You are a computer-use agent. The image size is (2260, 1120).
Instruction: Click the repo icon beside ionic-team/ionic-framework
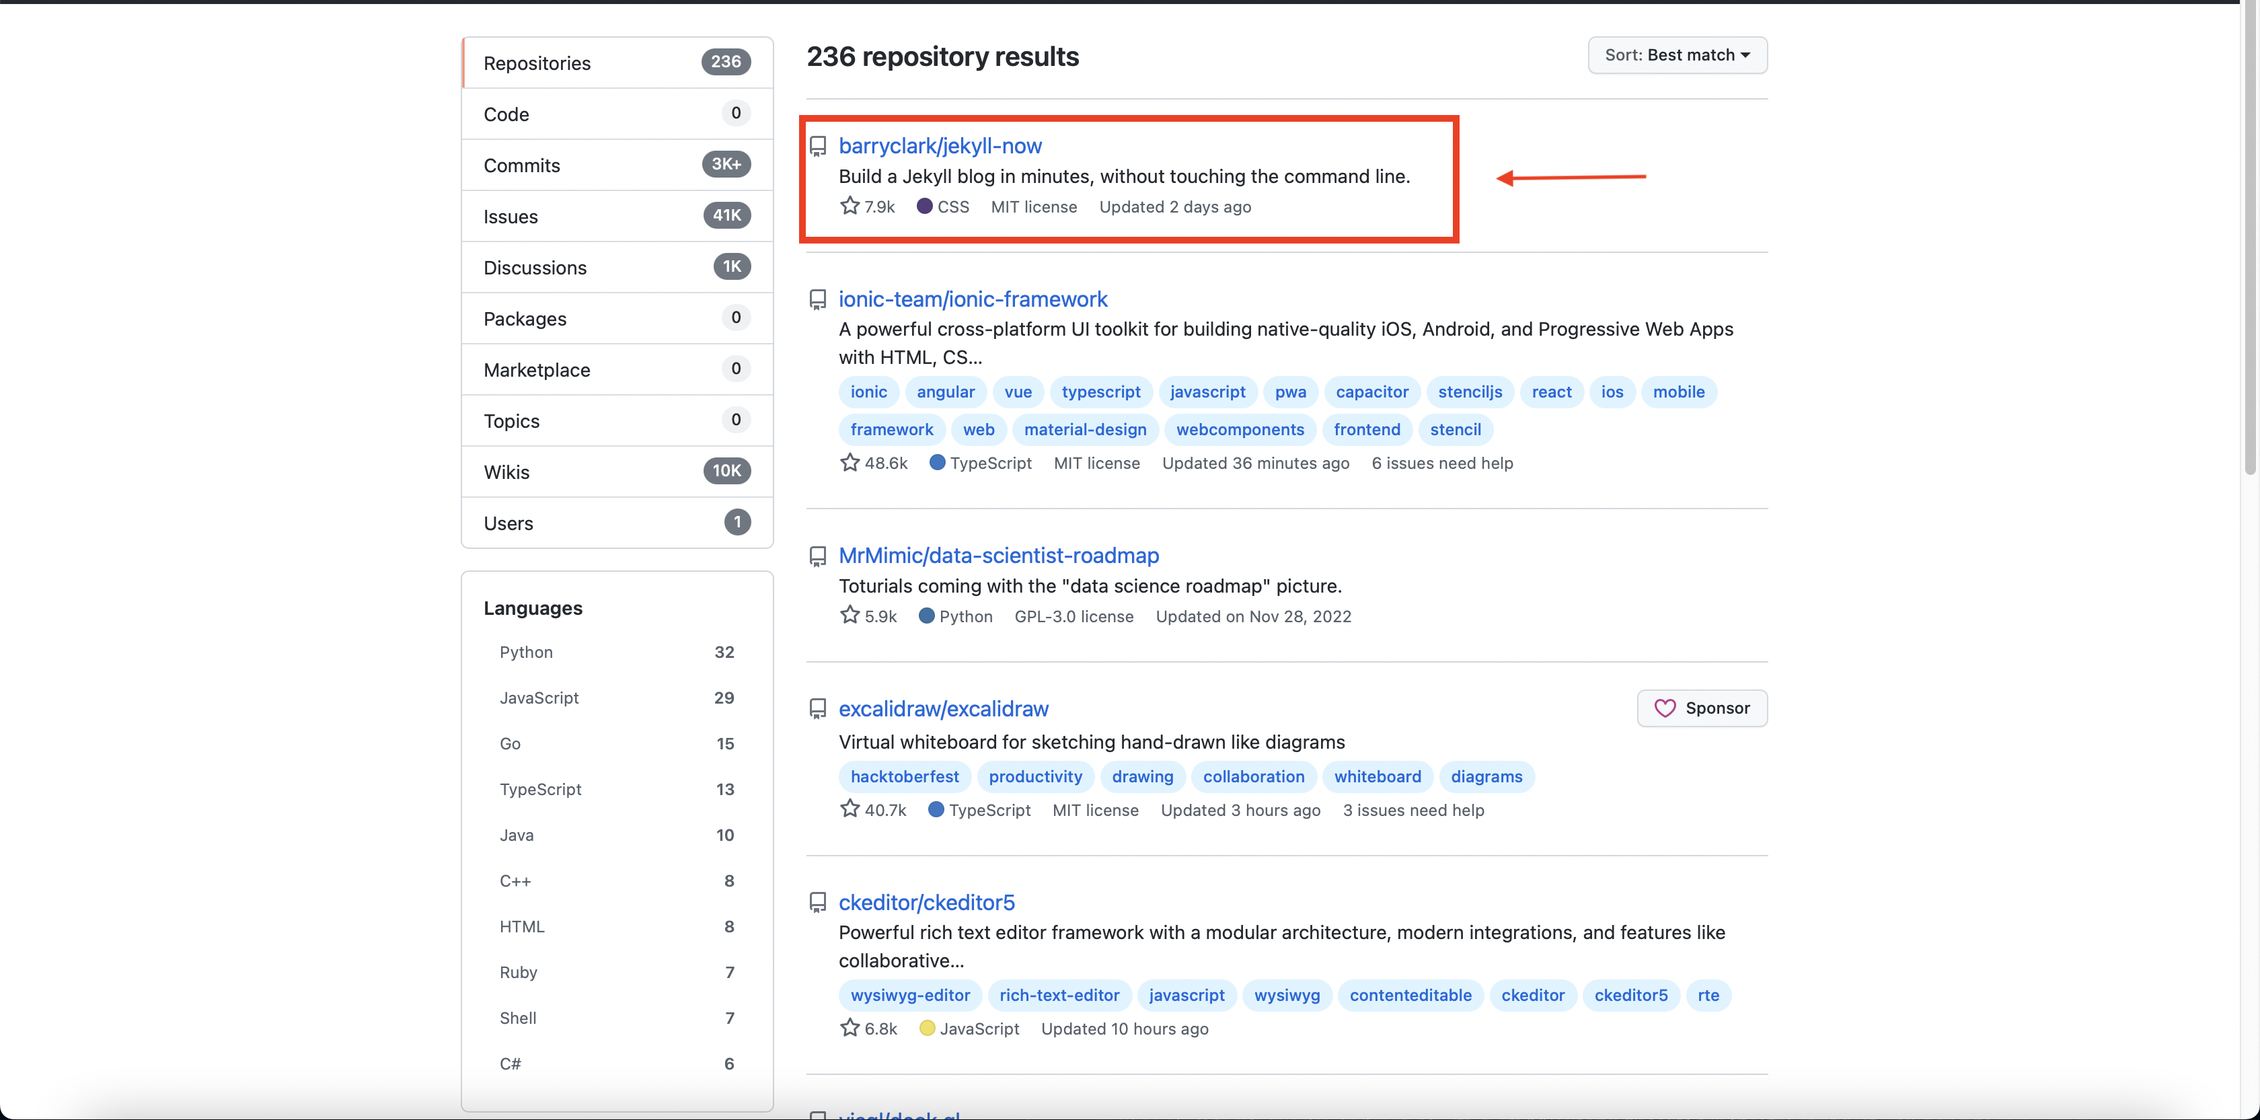tap(818, 300)
